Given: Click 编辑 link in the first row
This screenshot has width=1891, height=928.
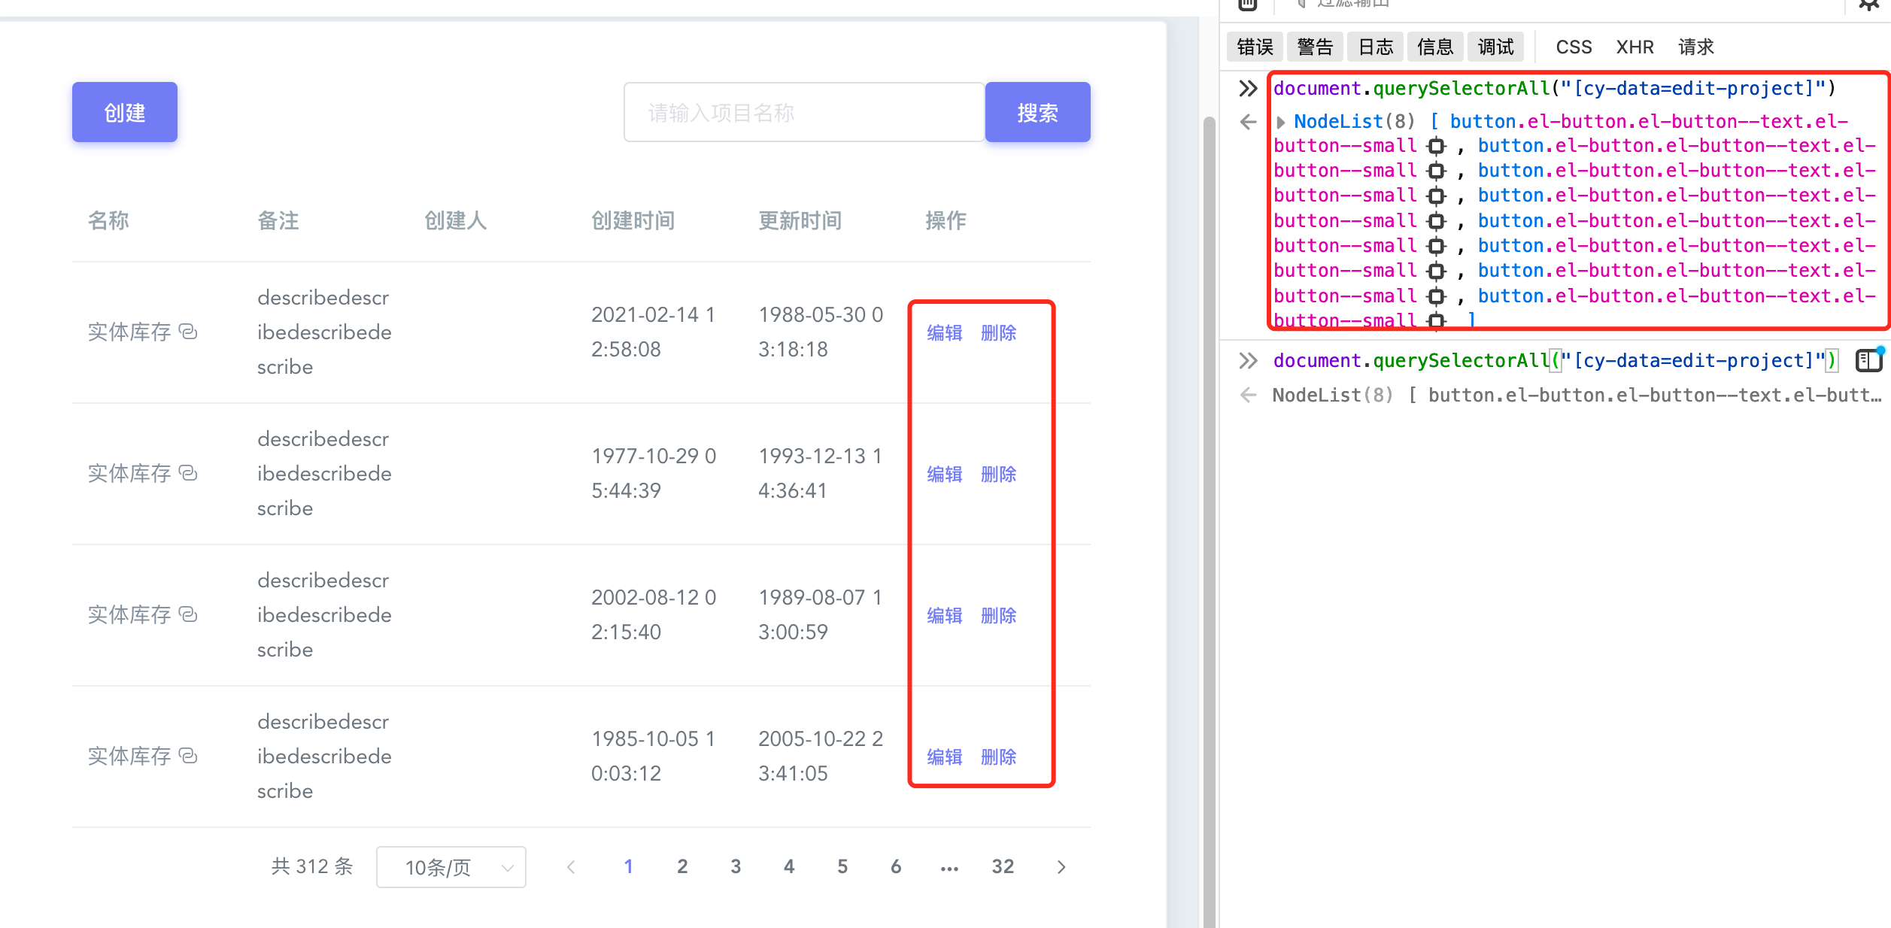Looking at the screenshot, I should pos(945,332).
